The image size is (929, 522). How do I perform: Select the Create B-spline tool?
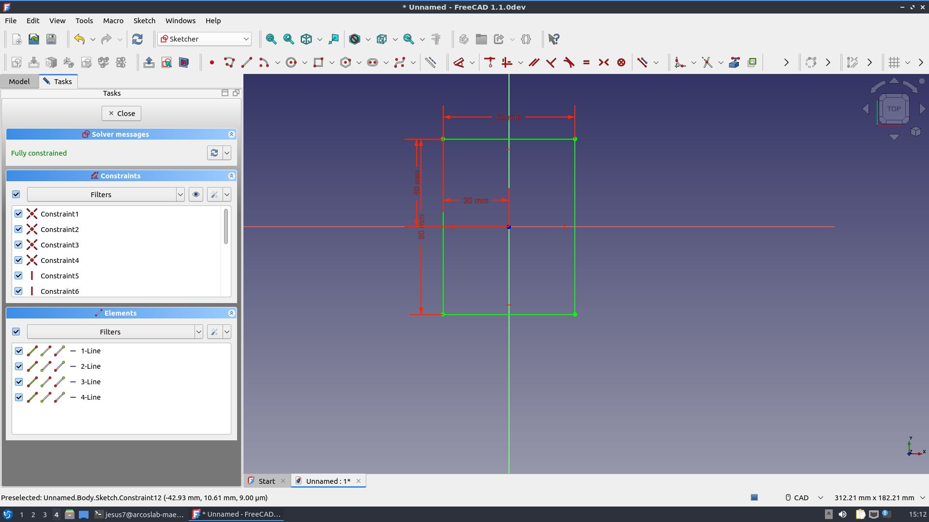(400, 62)
